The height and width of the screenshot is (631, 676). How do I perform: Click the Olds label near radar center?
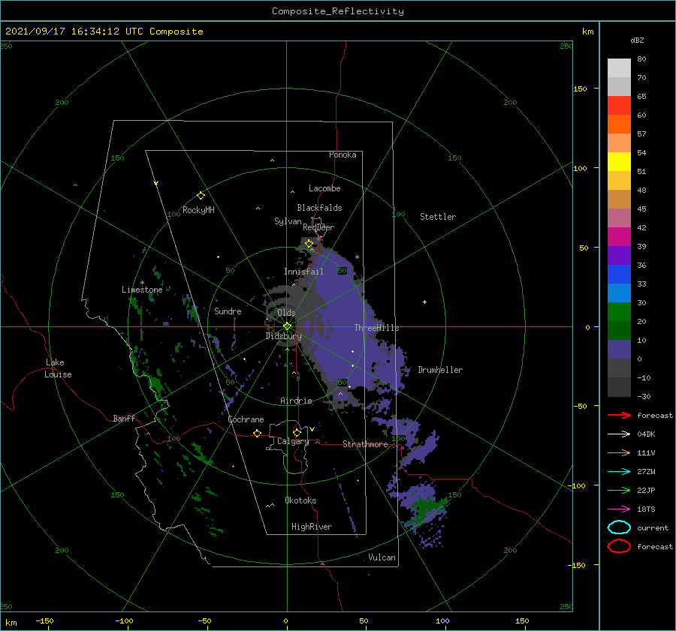pos(286,313)
